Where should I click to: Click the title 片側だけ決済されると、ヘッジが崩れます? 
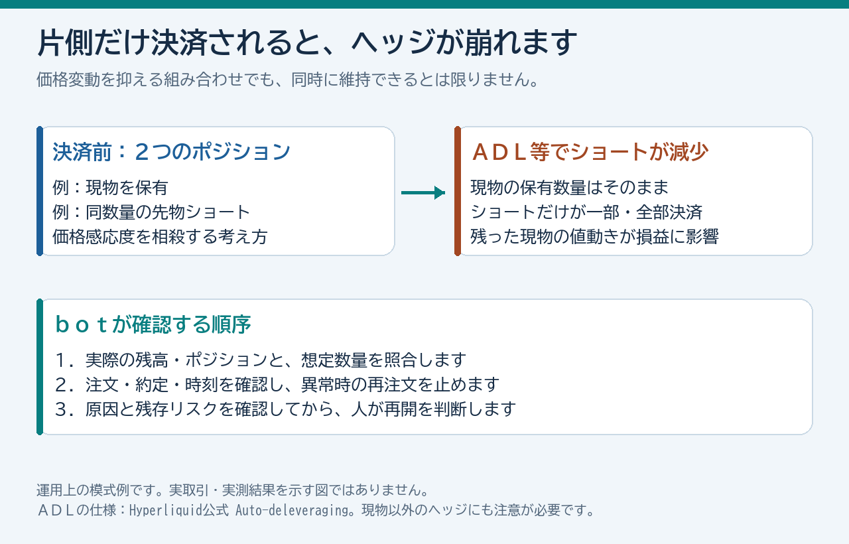307,43
